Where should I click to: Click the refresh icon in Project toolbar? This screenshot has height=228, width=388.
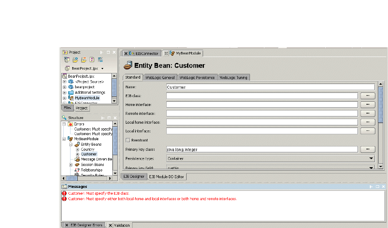[x=92, y=60]
